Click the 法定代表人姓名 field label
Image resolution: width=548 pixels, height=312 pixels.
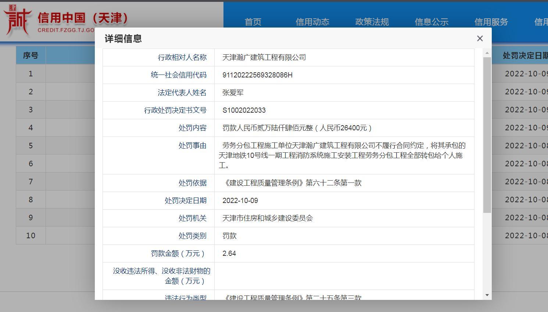coord(182,92)
